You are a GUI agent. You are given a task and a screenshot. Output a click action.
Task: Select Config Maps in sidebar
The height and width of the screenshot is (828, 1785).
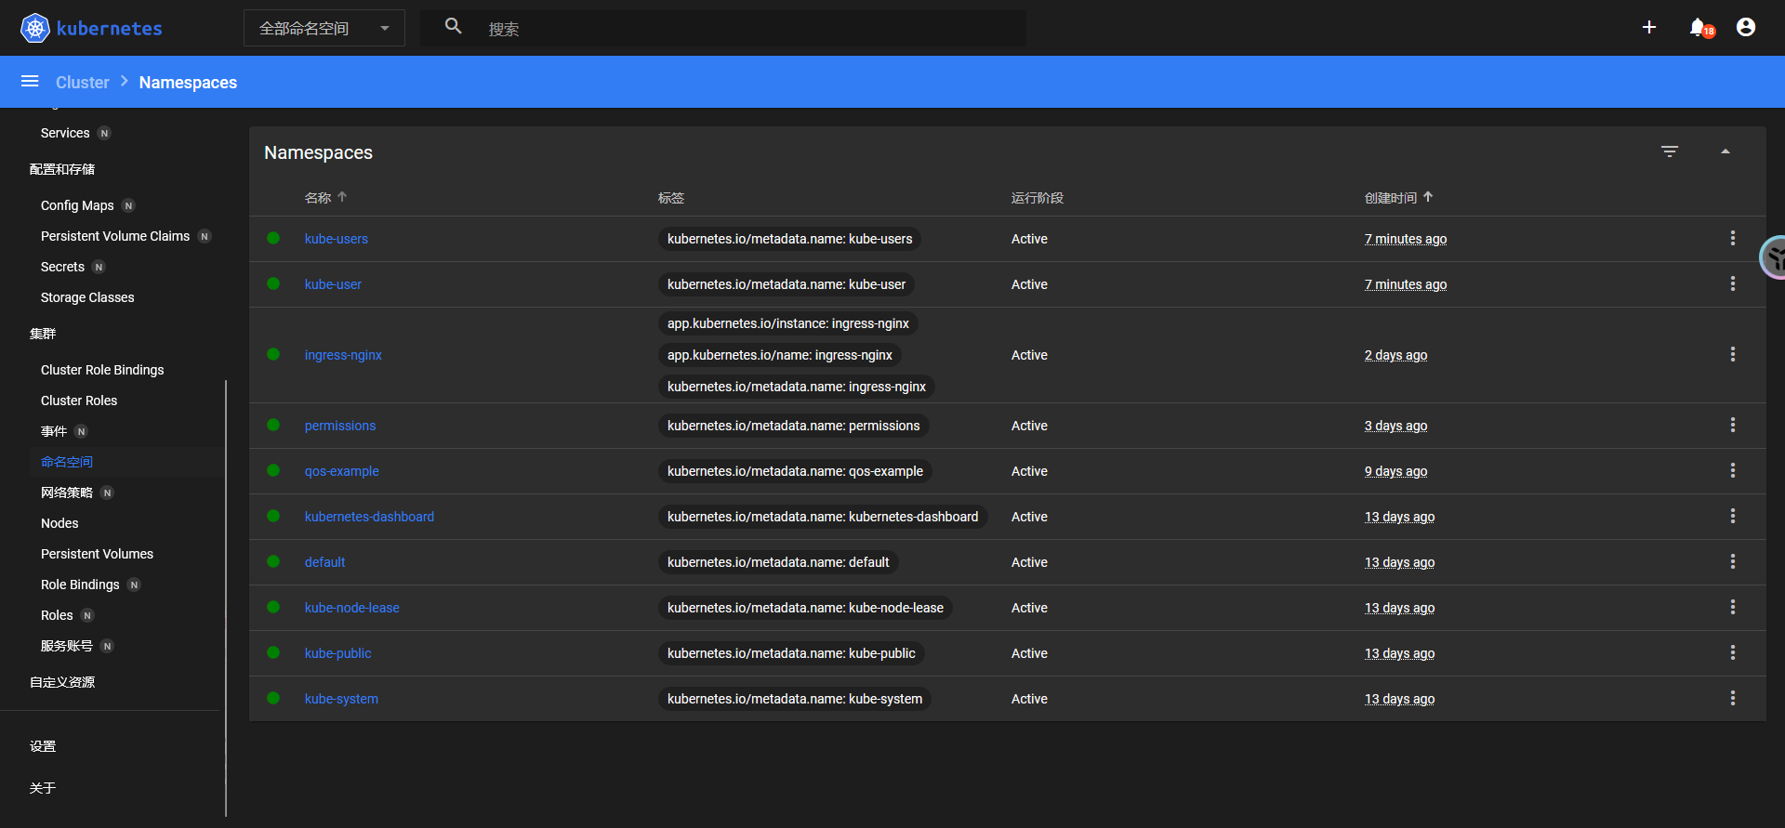pyautogui.click(x=77, y=205)
